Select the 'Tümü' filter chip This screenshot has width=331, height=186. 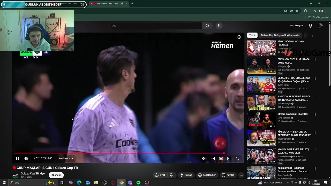click(x=252, y=35)
